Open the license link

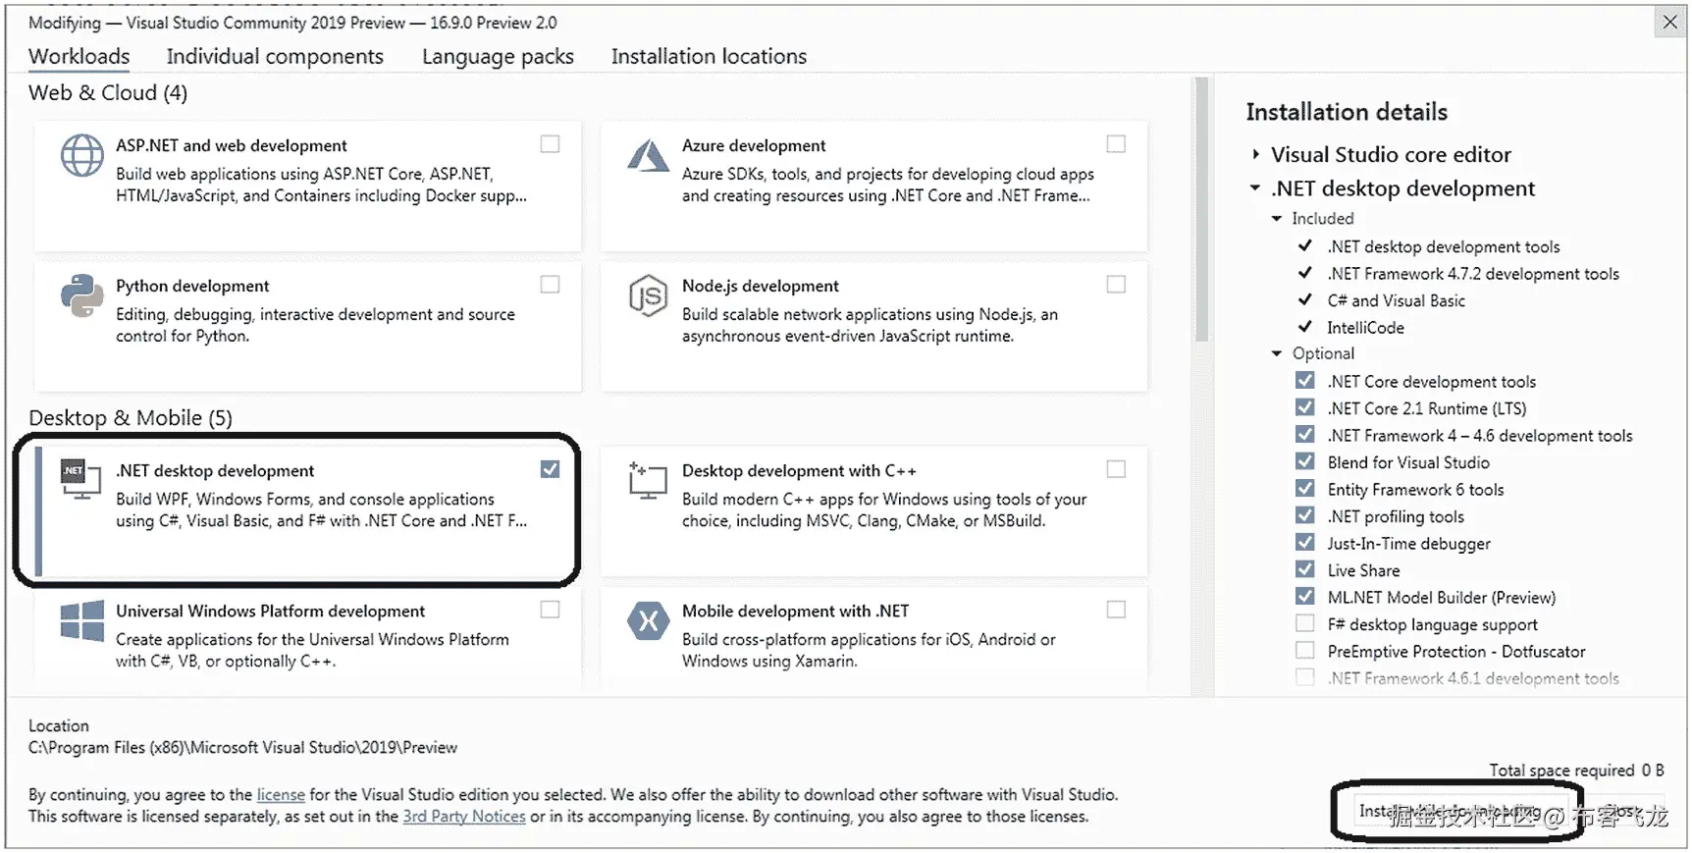pyautogui.click(x=281, y=794)
